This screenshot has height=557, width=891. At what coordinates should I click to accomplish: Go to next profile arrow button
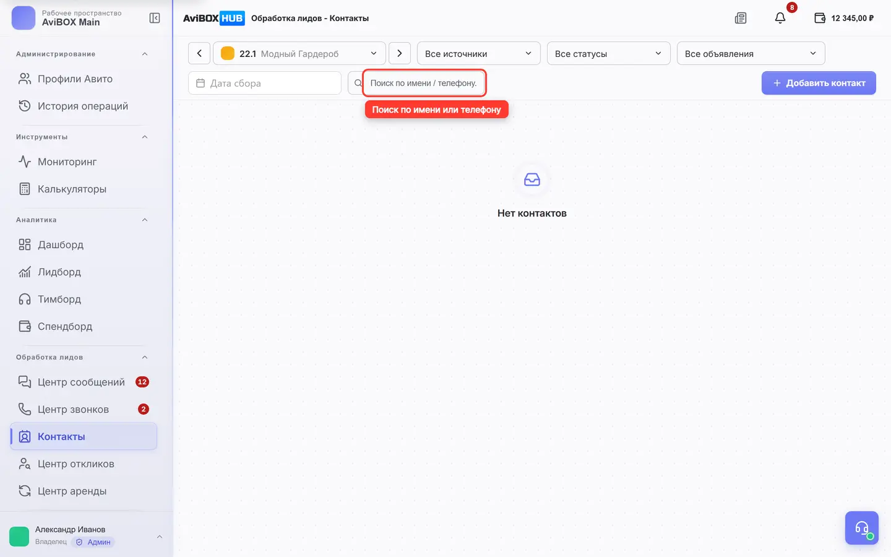[400, 53]
